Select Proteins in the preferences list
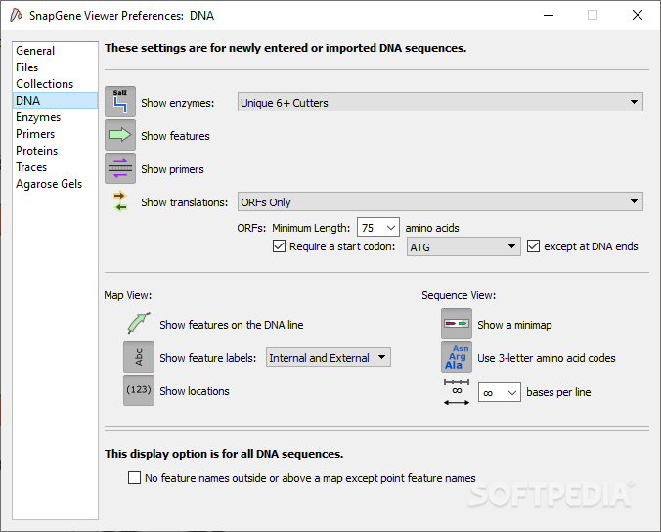661x532 pixels. click(55, 151)
